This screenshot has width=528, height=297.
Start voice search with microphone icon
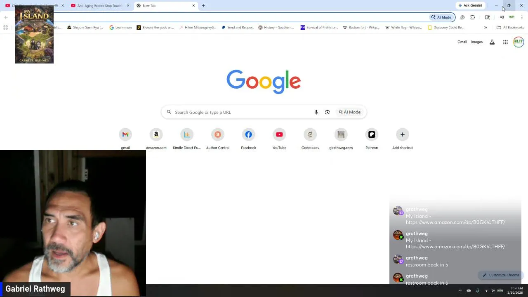[x=316, y=112]
